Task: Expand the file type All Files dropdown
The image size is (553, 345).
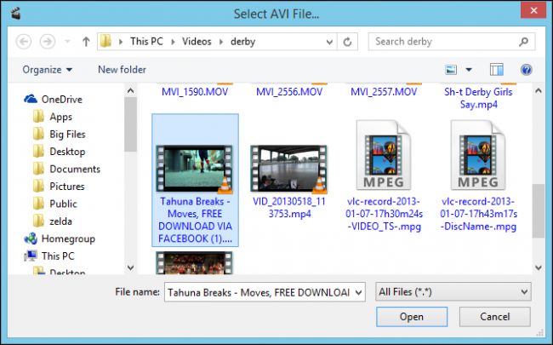Action: click(453, 292)
